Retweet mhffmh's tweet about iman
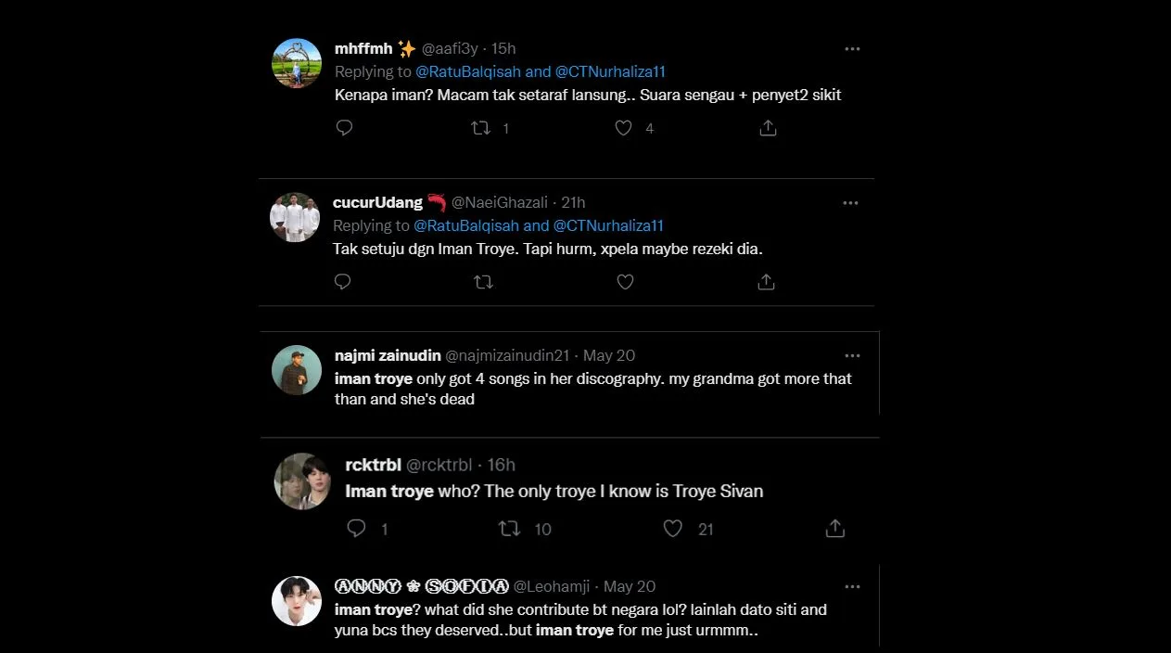The image size is (1171, 653). 481,128
